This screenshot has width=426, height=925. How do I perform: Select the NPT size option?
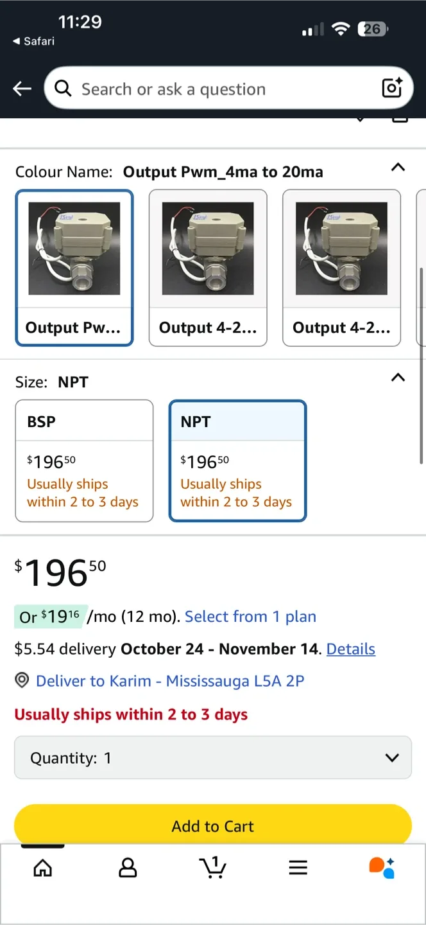tap(237, 460)
